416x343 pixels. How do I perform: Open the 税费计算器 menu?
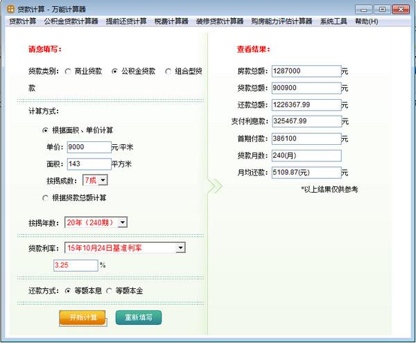pyautogui.click(x=171, y=21)
